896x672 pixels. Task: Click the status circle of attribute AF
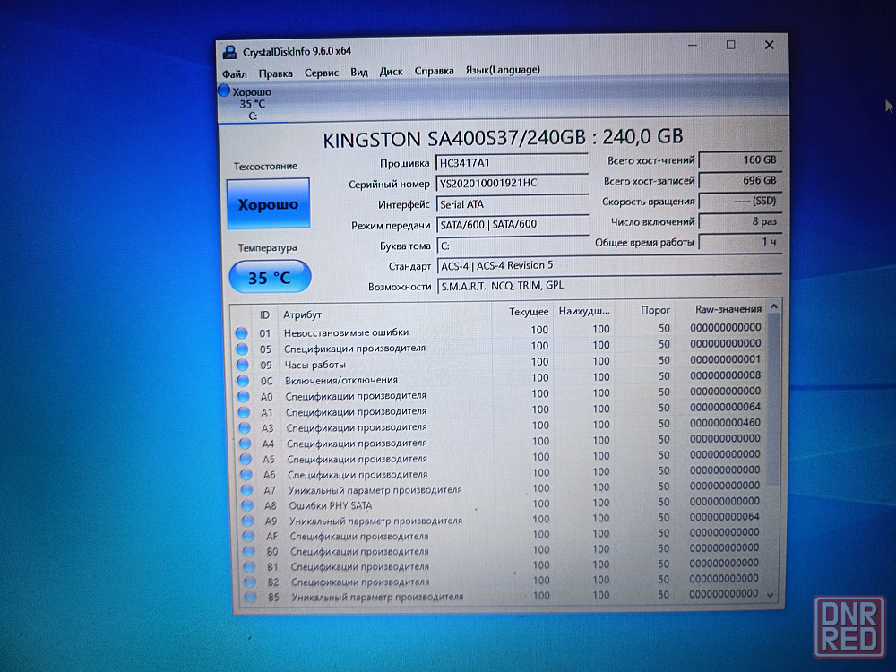point(249,536)
